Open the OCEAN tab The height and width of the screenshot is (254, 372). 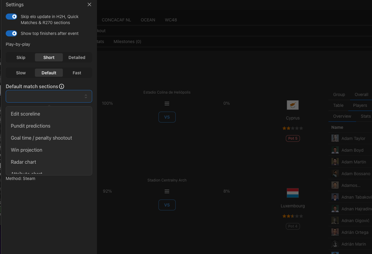148,20
